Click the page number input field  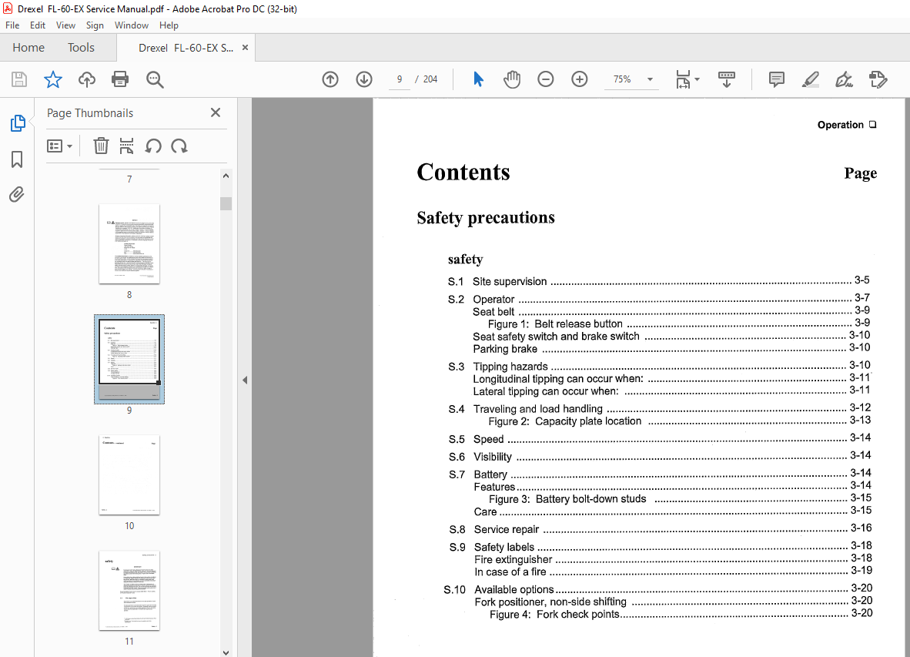click(400, 79)
